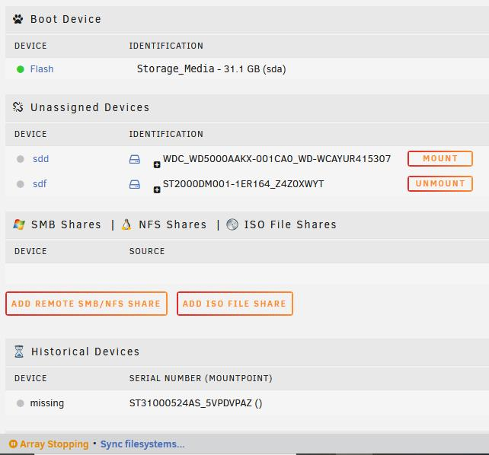This screenshot has width=489, height=455.
Task: Click SERIAL NUMBER (MOUNTPOINT) column header
Action: point(201,378)
